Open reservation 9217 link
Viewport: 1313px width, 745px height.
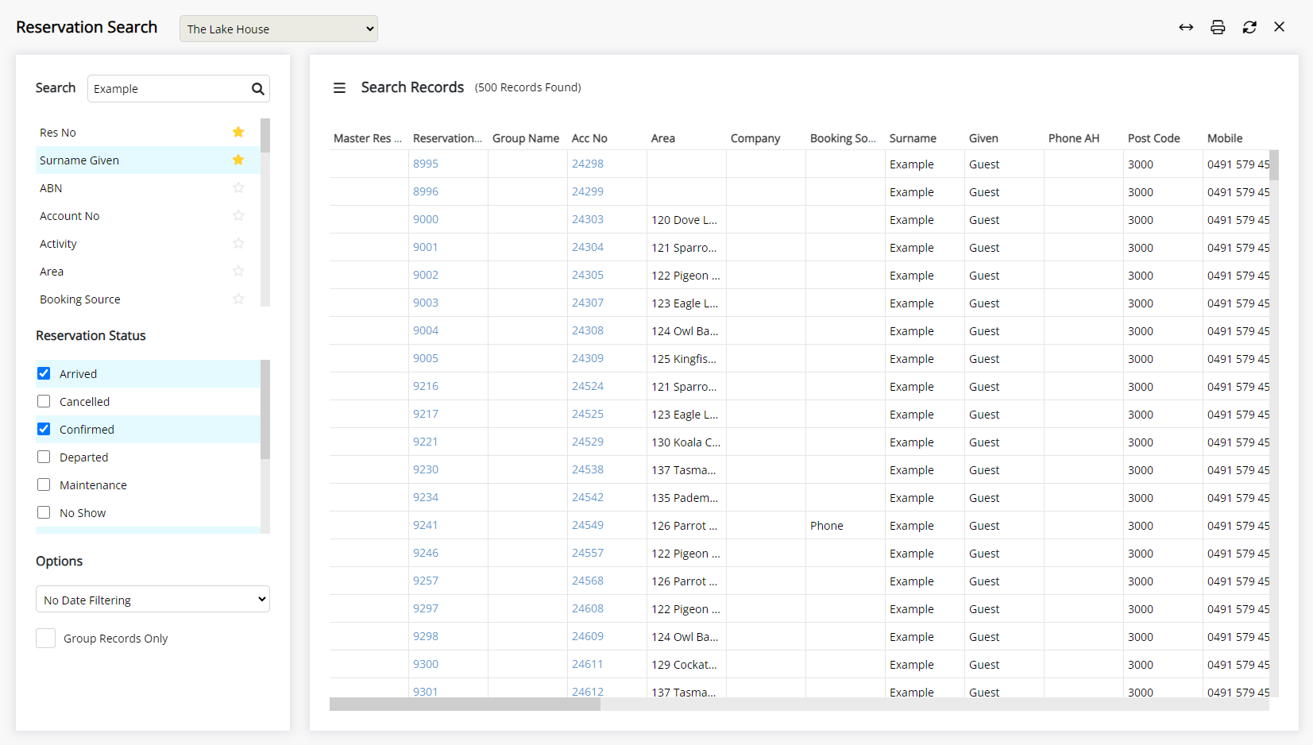coord(426,414)
